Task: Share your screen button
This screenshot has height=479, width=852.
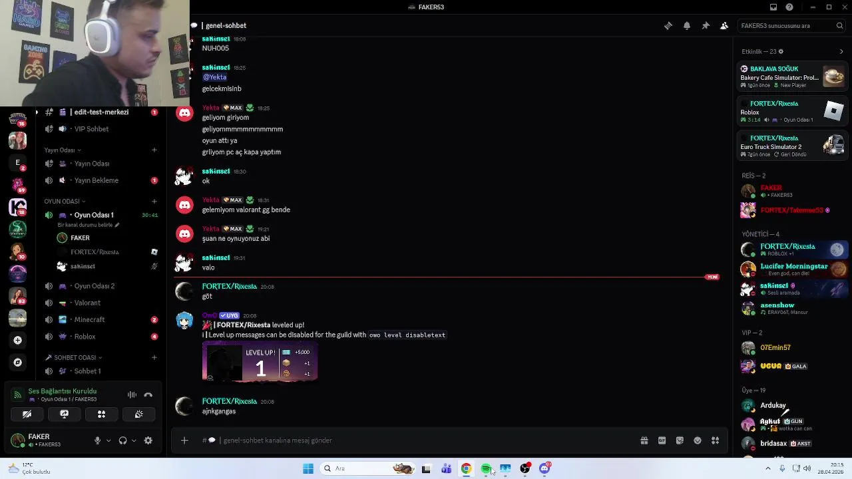Action: (64, 414)
